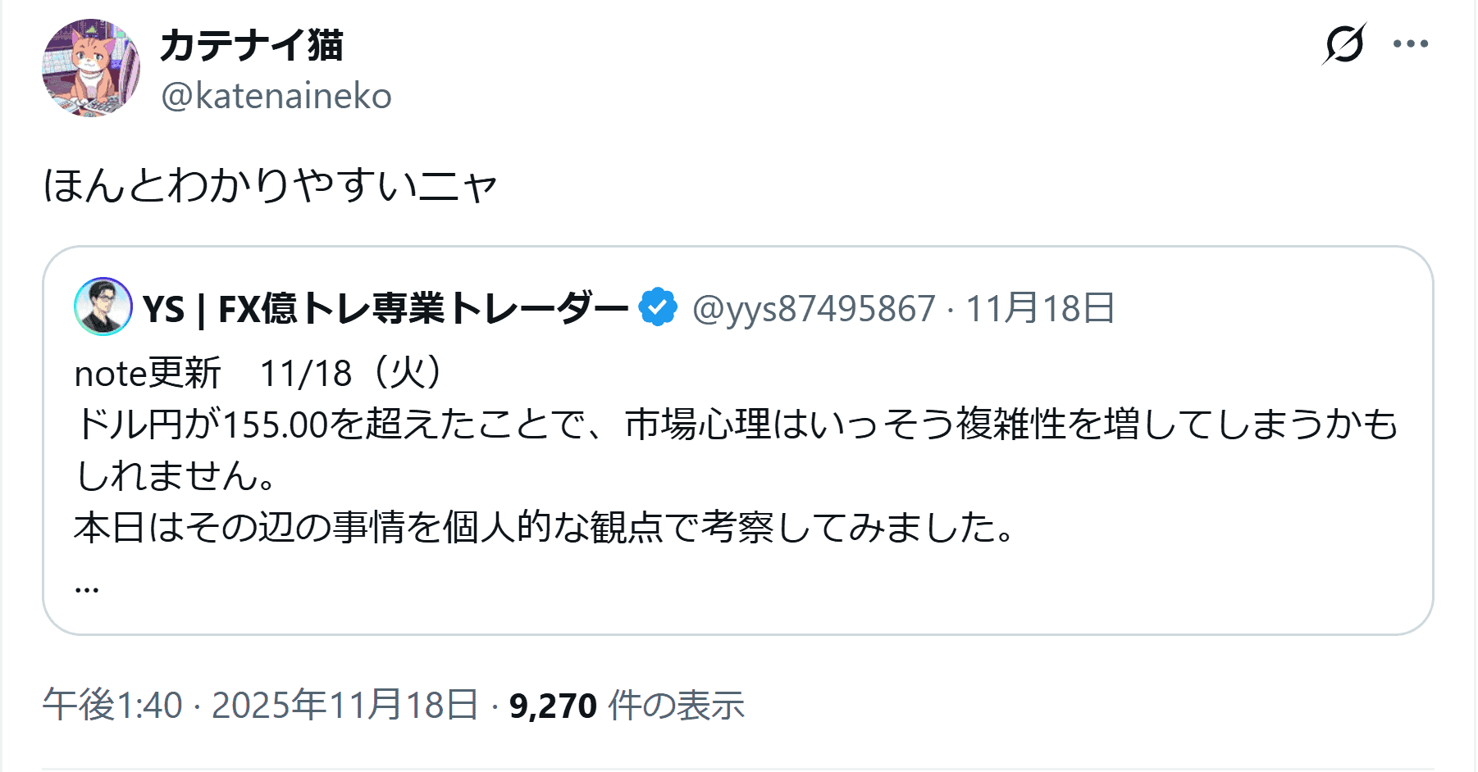Click the カテナイ猫 display name
Screen dimensions: 1478x772
click(x=251, y=45)
